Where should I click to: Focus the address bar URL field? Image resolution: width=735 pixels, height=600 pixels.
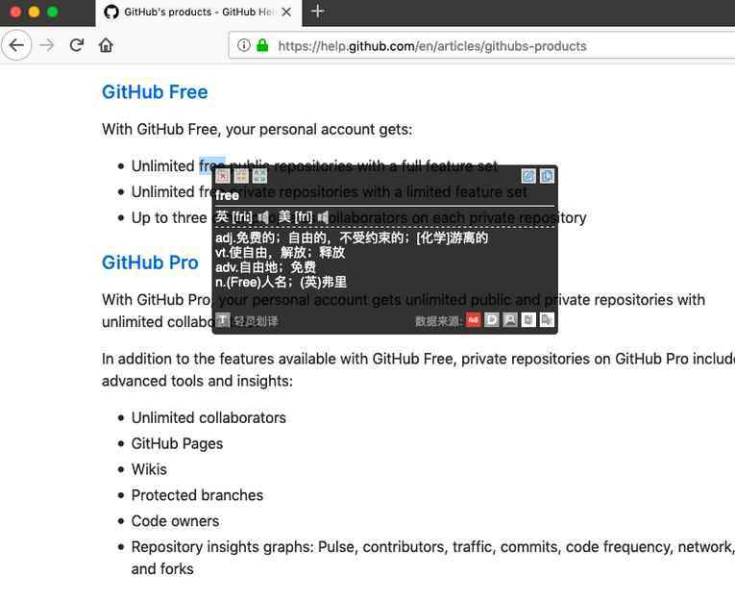[x=483, y=45]
